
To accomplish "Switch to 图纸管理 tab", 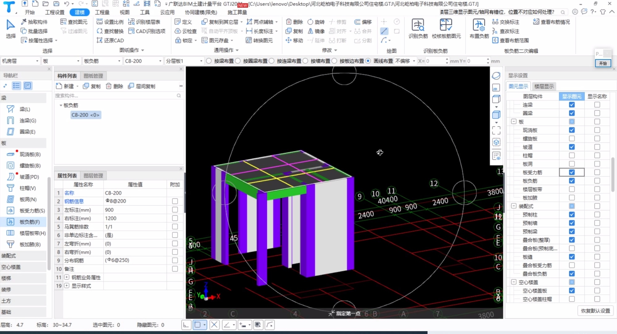I will click(x=93, y=76).
